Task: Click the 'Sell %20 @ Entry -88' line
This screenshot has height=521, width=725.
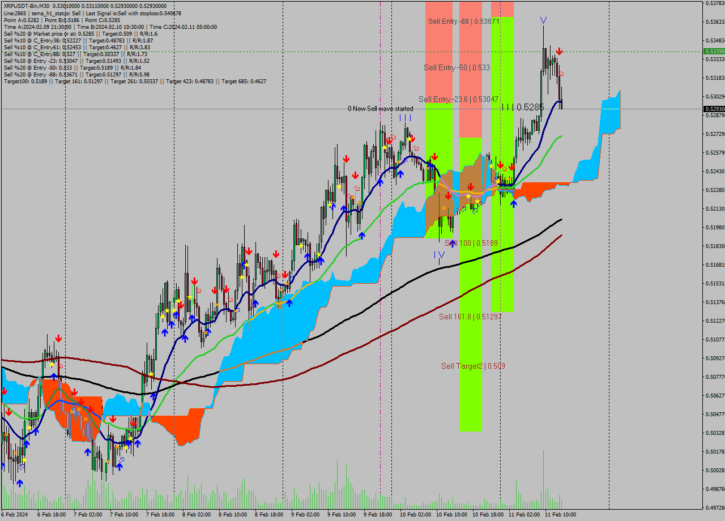Action: (76, 74)
